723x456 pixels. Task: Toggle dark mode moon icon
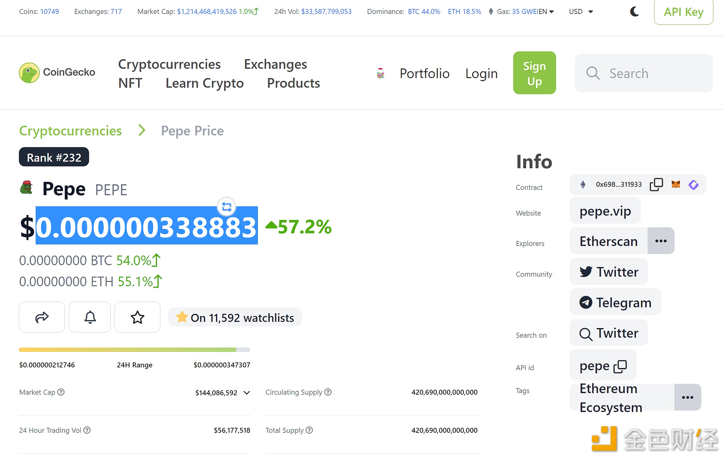click(635, 12)
